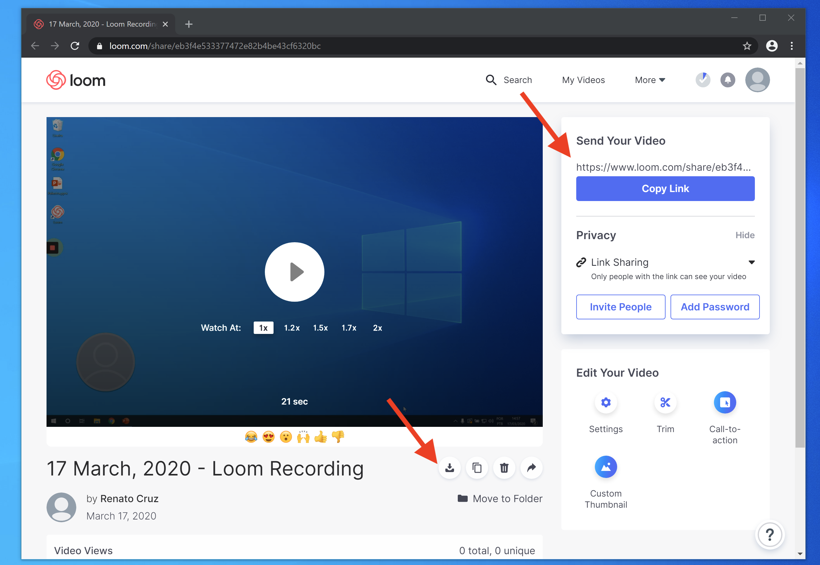Click author name Renato Cruz
Viewport: 820px width, 565px height.
click(x=129, y=498)
